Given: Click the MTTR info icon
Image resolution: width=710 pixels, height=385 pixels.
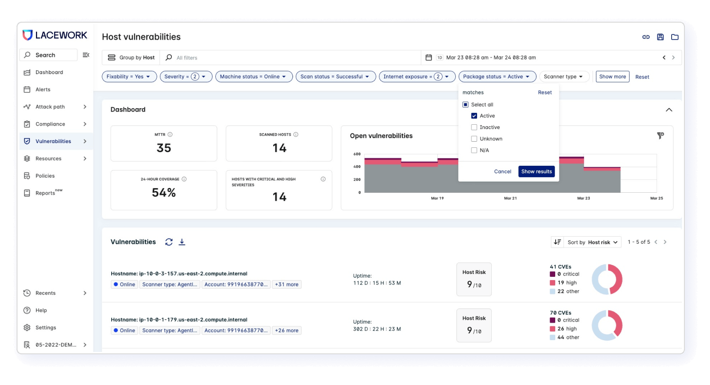Looking at the screenshot, I should 170,135.
